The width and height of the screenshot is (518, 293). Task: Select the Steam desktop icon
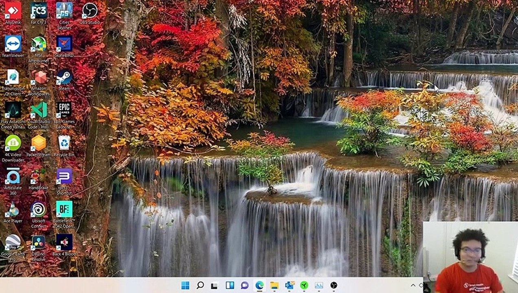click(x=64, y=80)
